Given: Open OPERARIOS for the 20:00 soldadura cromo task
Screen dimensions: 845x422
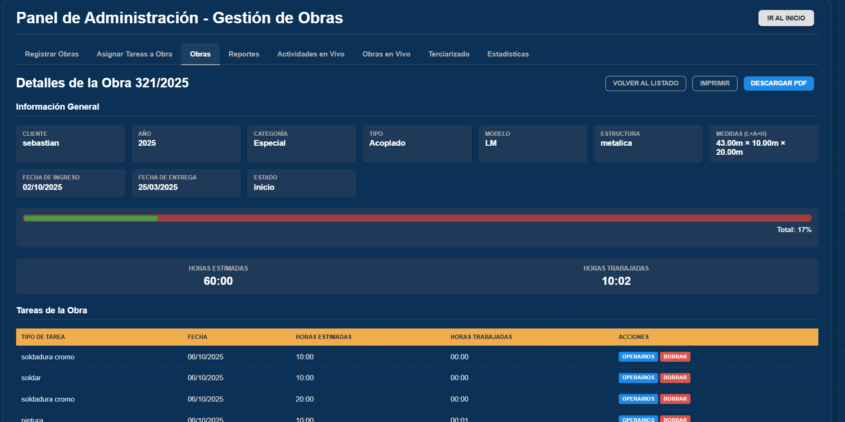Looking at the screenshot, I should [x=638, y=399].
